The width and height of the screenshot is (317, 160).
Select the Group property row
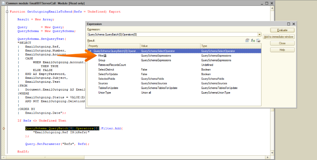174,60
